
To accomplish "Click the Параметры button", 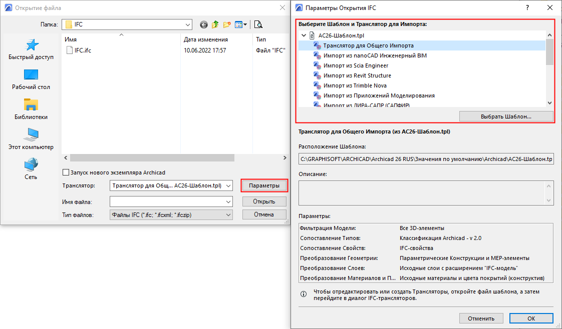I will [264, 185].
